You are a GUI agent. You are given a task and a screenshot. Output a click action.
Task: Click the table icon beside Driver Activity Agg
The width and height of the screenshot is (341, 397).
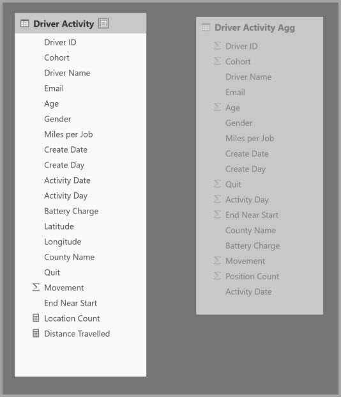click(206, 27)
